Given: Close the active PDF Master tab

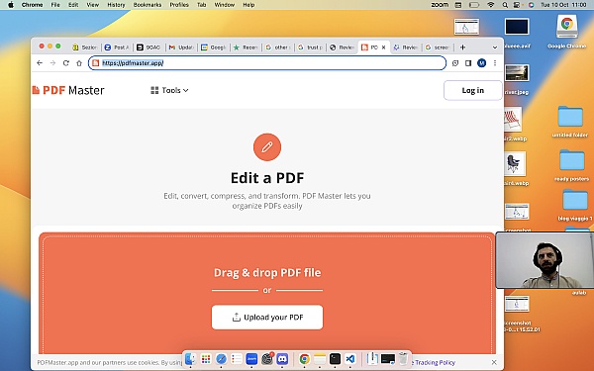Looking at the screenshot, I should pos(383,47).
